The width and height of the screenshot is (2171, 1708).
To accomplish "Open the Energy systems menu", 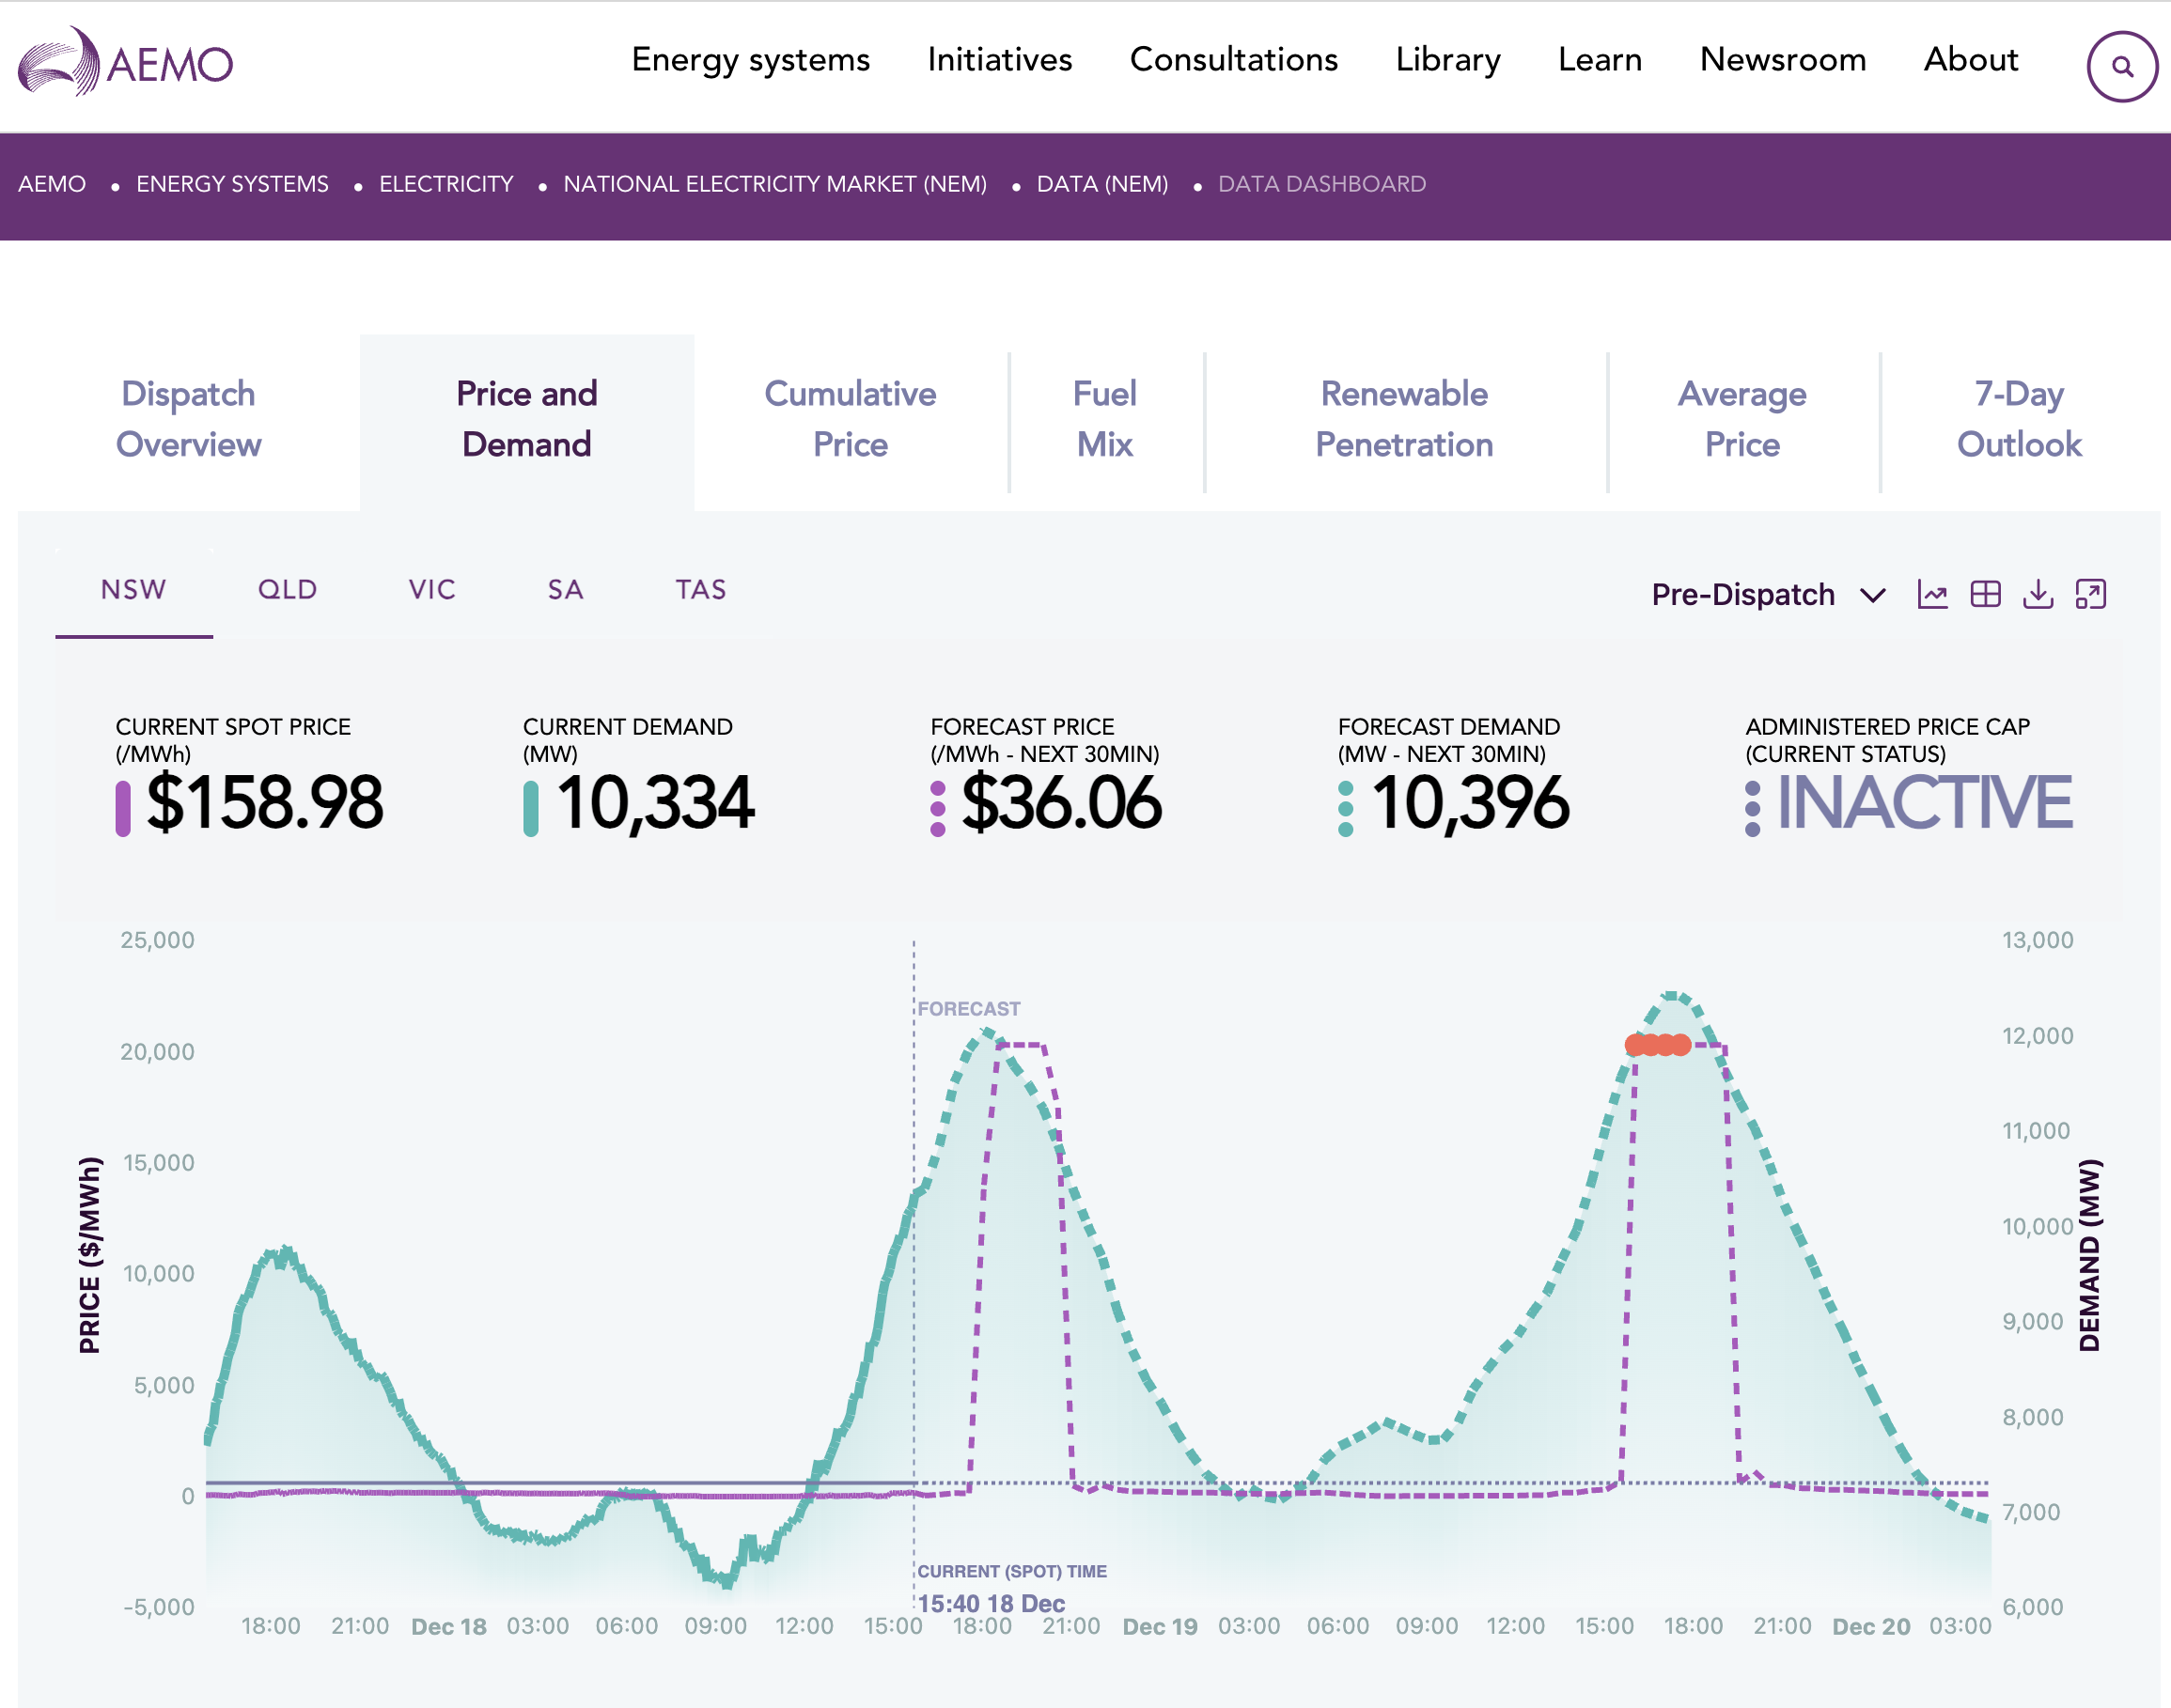I will pos(750,60).
